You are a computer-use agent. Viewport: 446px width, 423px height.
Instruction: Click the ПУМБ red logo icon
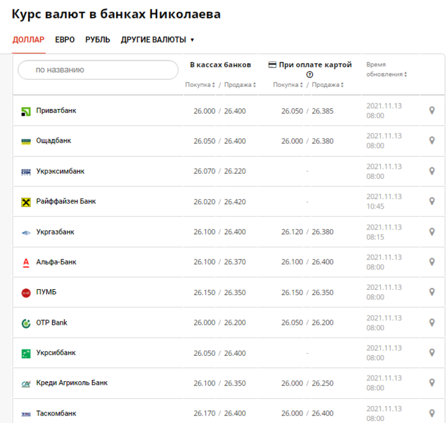tap(26, 293)
